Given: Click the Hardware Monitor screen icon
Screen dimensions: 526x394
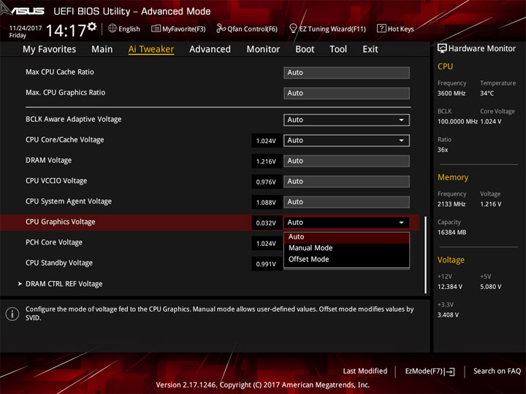Looking at the screenshot, I should pyautogui.click(x=442, y=49).
